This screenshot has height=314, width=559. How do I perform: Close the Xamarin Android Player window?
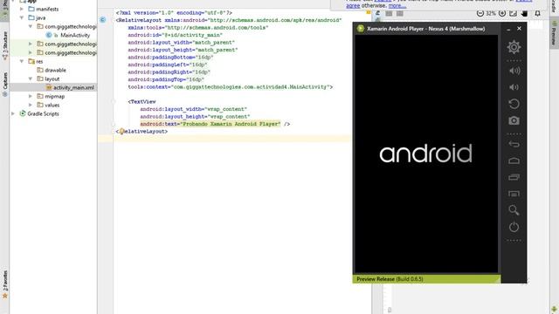(519, 29)
